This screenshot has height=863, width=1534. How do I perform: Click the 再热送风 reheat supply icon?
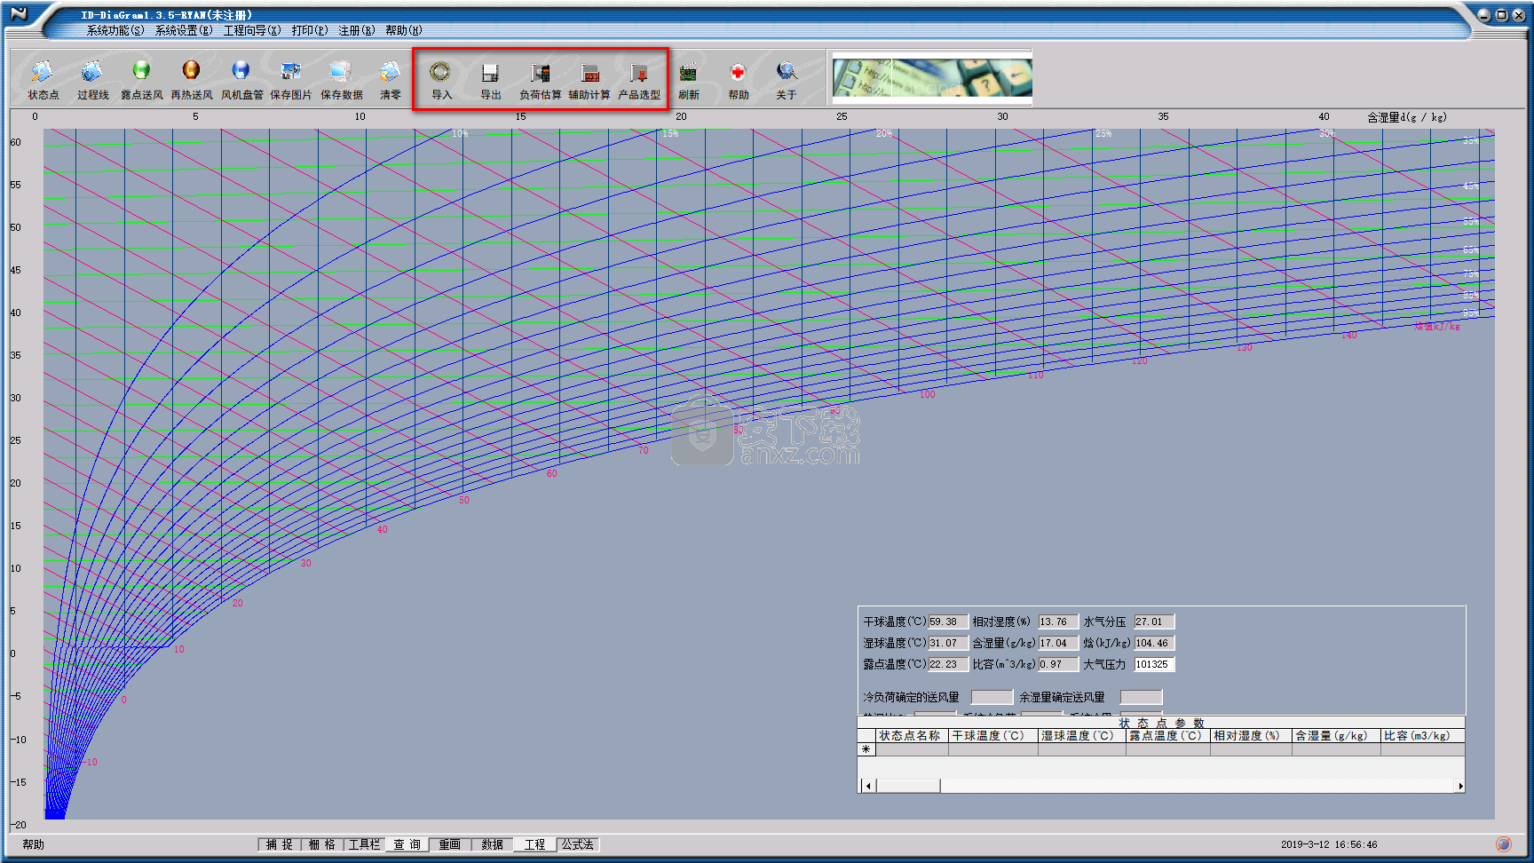coord(192,79)
